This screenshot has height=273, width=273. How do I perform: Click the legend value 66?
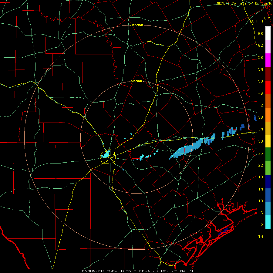pyautogui.click(x=261, y=33)
